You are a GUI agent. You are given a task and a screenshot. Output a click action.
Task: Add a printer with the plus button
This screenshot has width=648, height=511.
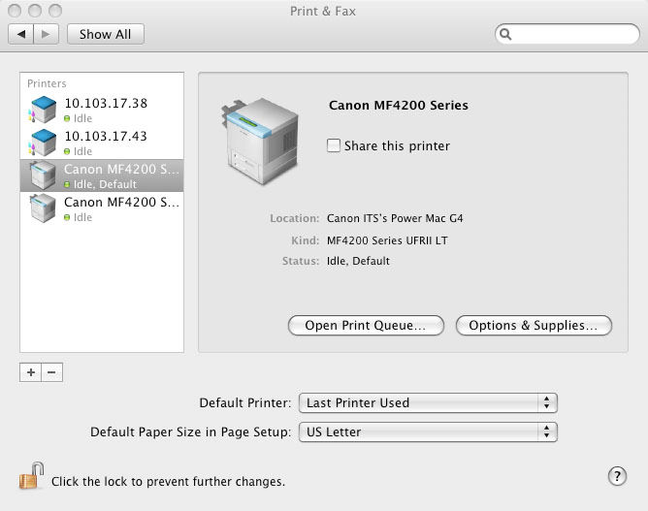tap(31, 372)
